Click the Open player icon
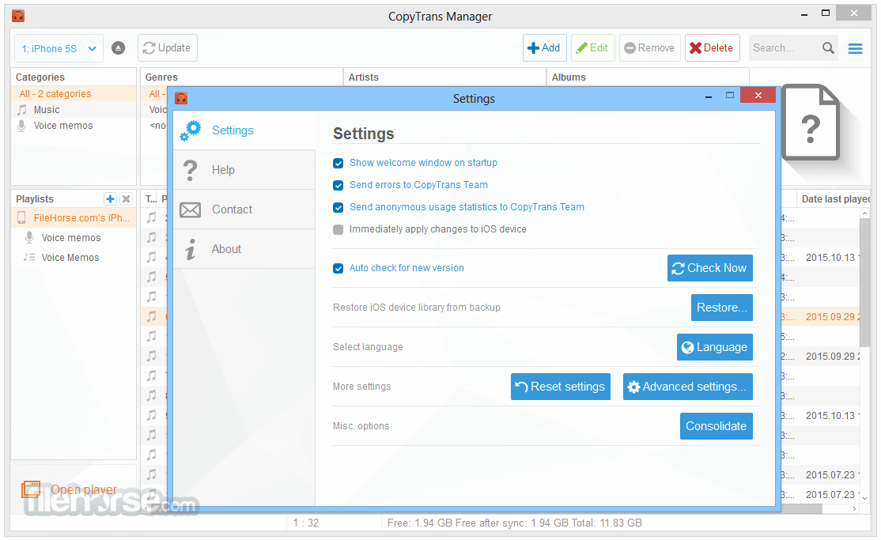 (x=31, y=489)
